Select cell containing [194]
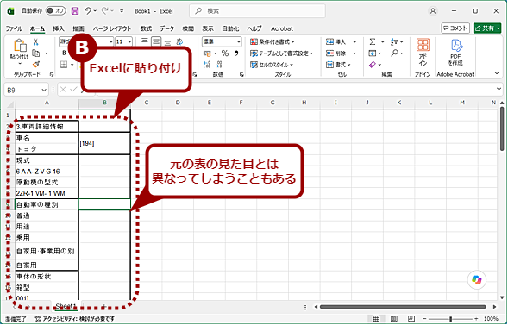 point(104,143)
